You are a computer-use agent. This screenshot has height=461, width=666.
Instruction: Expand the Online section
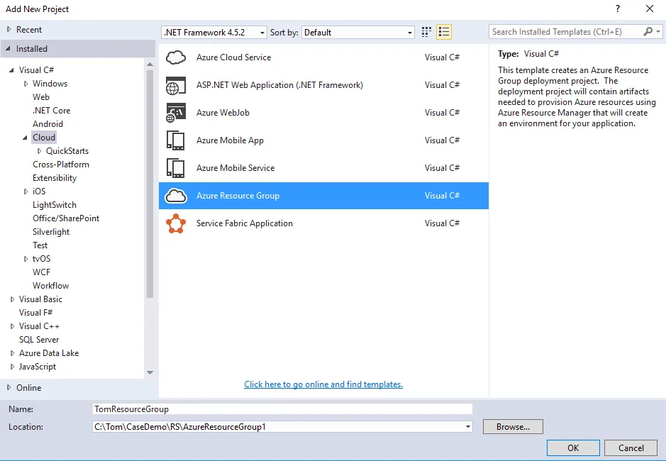pos(9,387)
